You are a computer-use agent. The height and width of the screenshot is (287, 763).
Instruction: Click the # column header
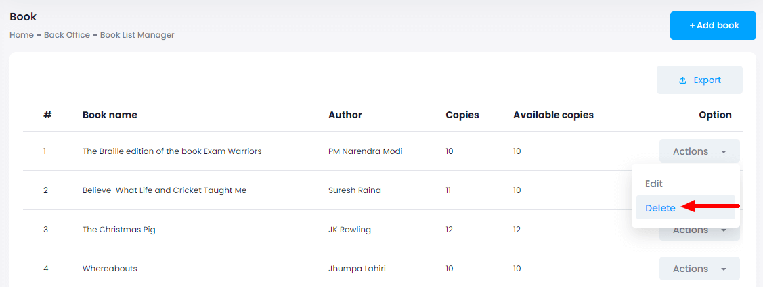pyautogui.click(x=47, y=115)
